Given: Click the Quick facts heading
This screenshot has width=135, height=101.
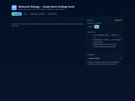Looking at the screenshot, I should pyautogui.click(x=91, y=32).
